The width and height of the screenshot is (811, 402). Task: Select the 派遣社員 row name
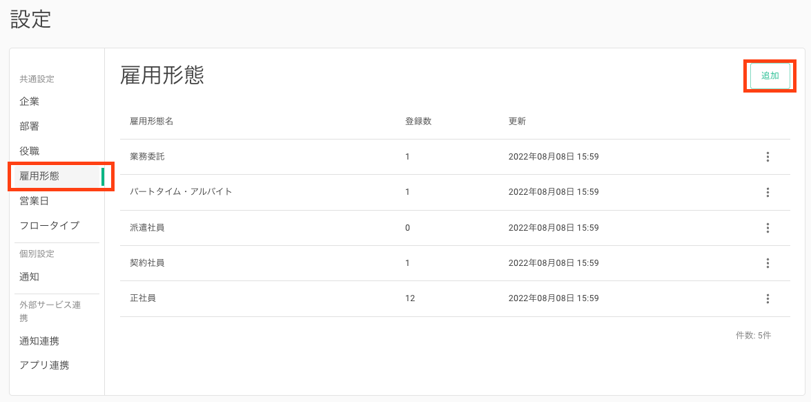pyautogui.click(x=148, y=228)
